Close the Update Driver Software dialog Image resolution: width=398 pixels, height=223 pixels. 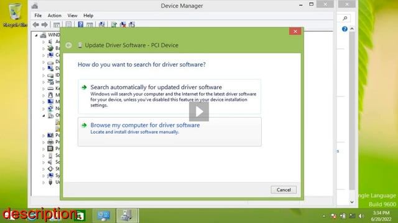[295, 32]
